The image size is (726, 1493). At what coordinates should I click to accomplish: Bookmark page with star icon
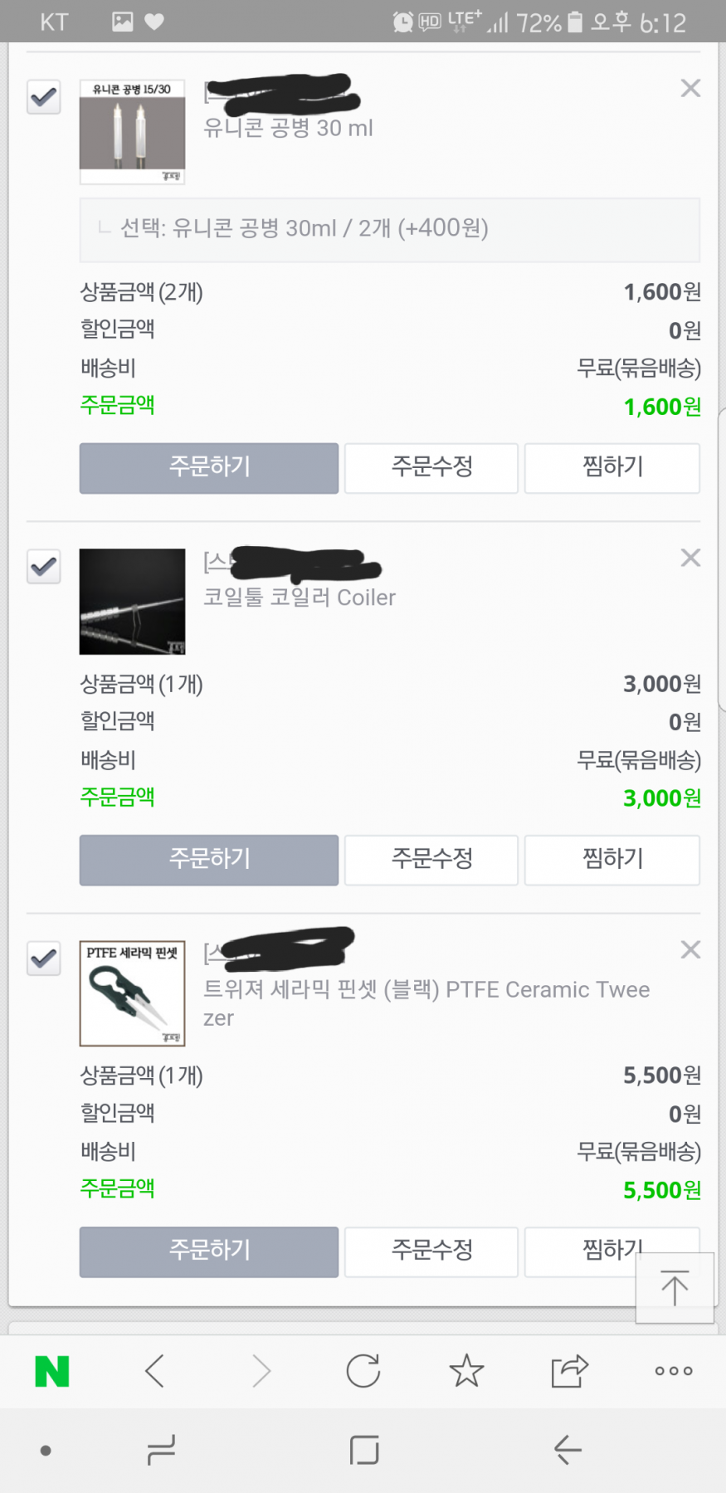(x=466, y=1371)
